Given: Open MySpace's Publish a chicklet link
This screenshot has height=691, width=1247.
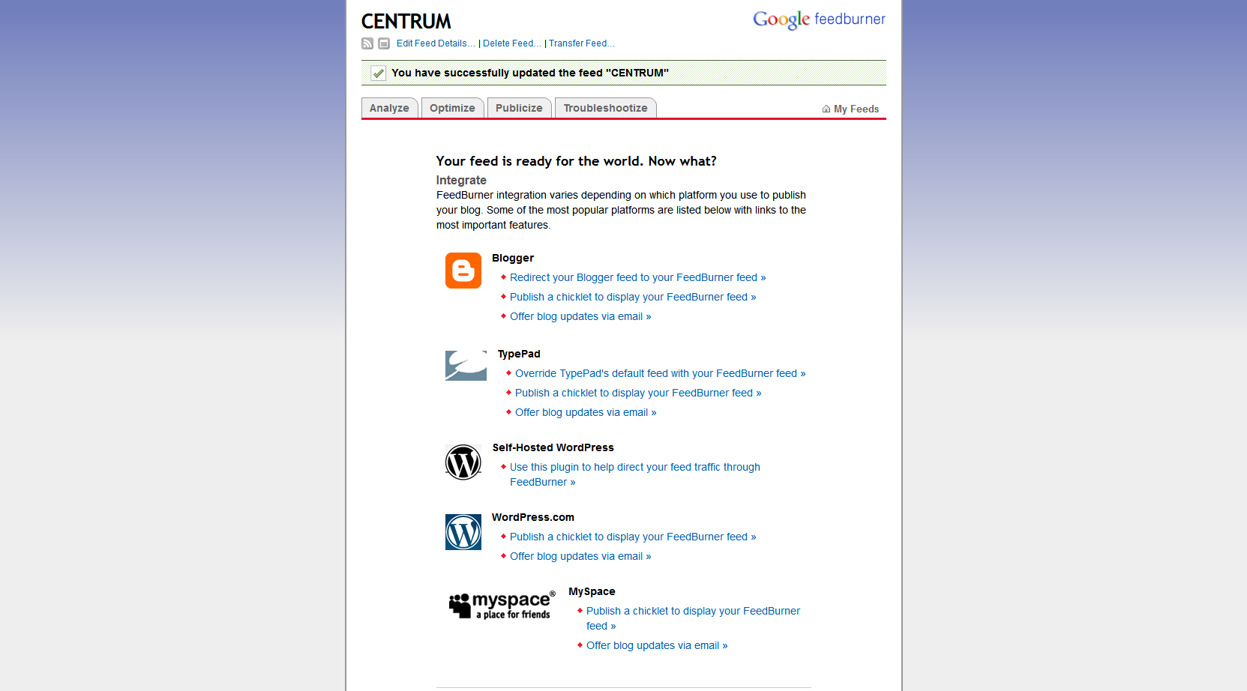Looking at the screenshot, I should (693, 618).
